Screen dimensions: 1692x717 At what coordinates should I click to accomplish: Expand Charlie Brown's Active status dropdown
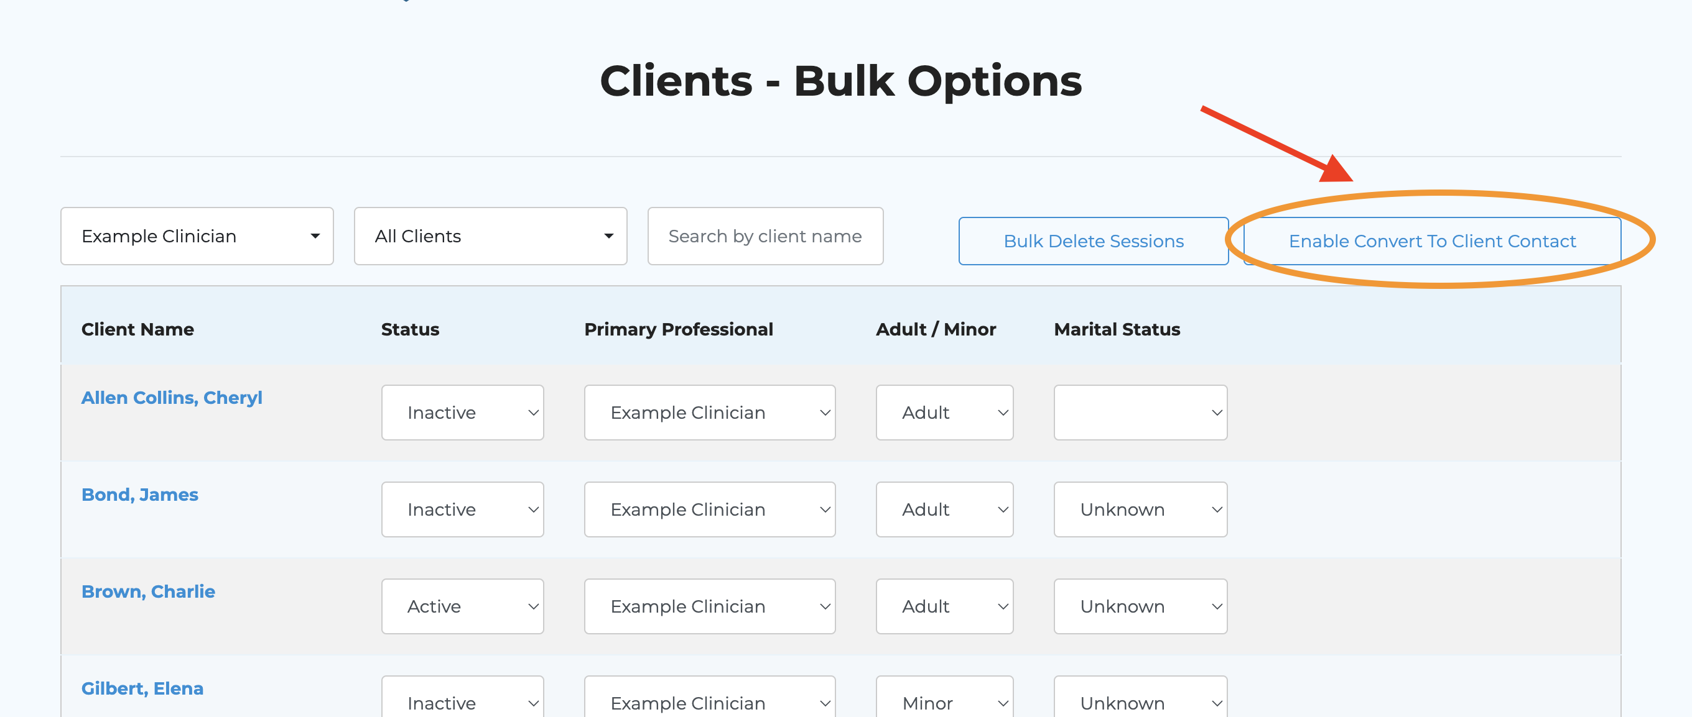pos(462,606)
